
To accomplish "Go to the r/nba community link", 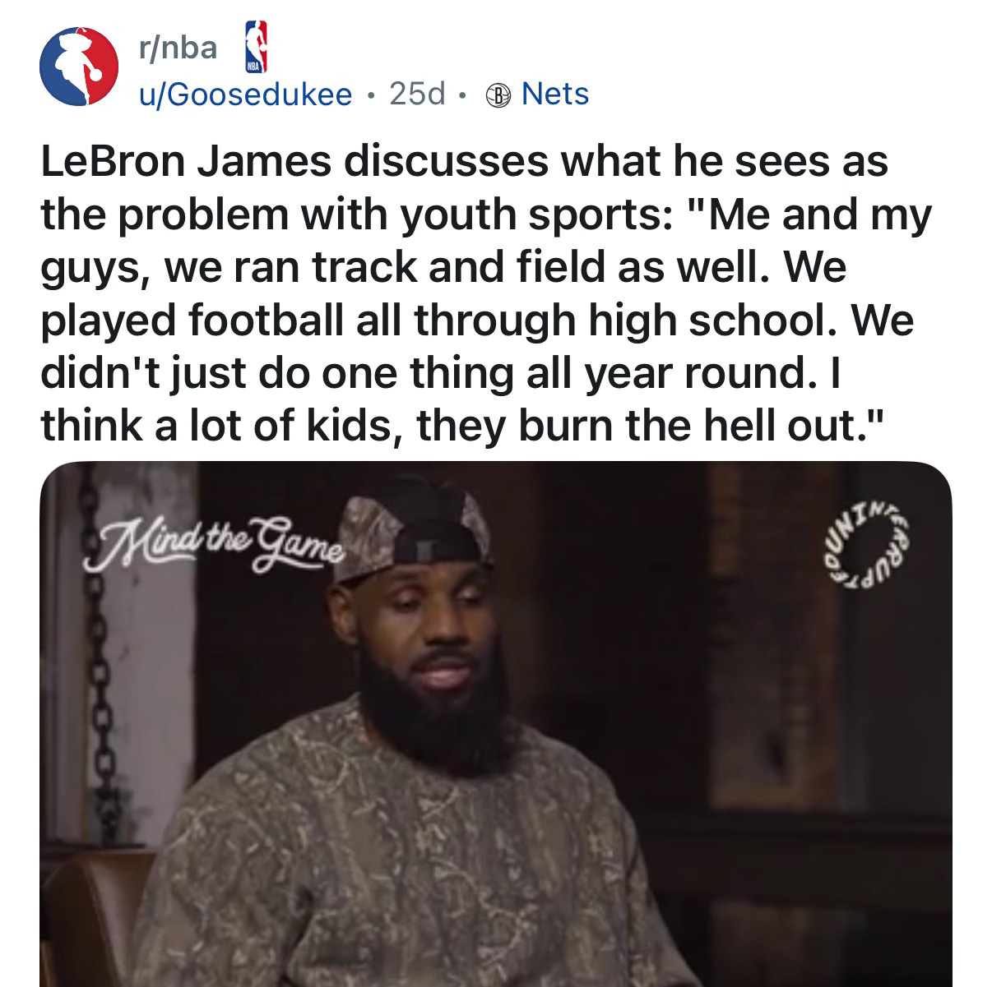I will (x=177, y=48).
